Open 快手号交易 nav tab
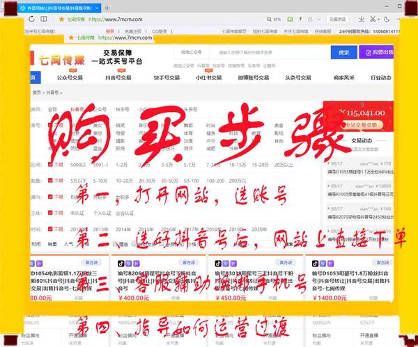The image size is (418, 347). tap(167, 78)
